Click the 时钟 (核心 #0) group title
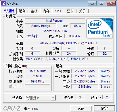Image resolution: width=117 pixels, height=112 pixels. coord(16,66)
